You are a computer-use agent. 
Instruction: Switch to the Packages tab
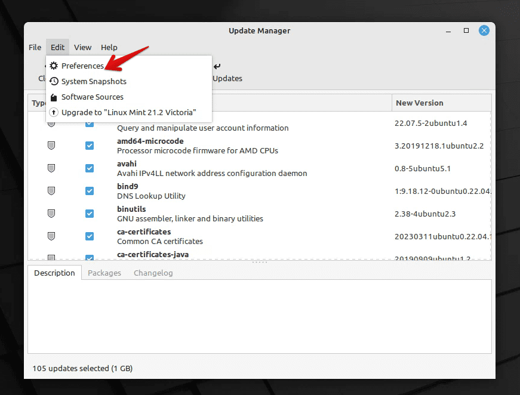(104, 273)
